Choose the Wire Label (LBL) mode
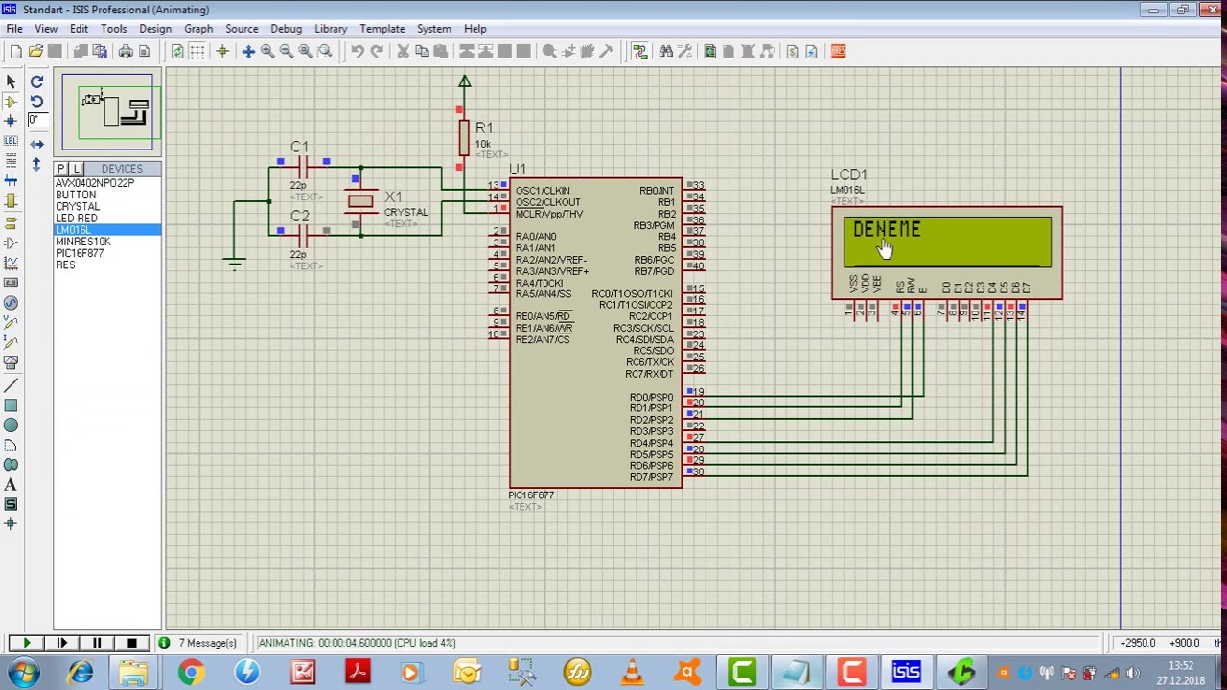The width and height of the screenshot is (1227, 690). click(11, 141)
